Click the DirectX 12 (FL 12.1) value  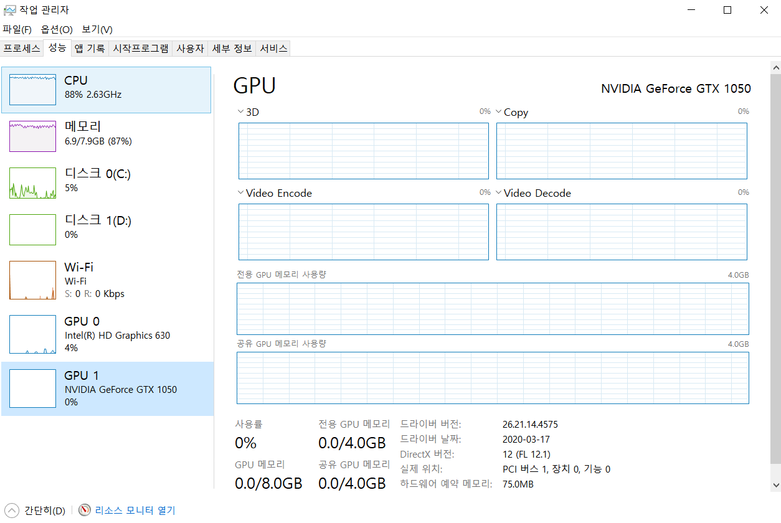click(x=526, y=454)
